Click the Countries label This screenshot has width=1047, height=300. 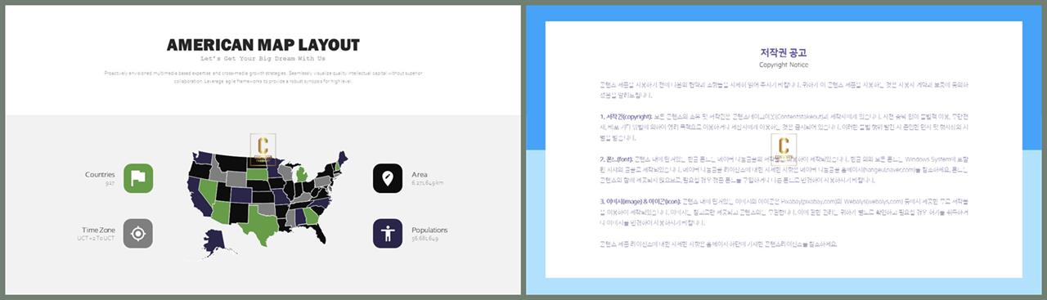pyautogui.click(x=100, y=174)
